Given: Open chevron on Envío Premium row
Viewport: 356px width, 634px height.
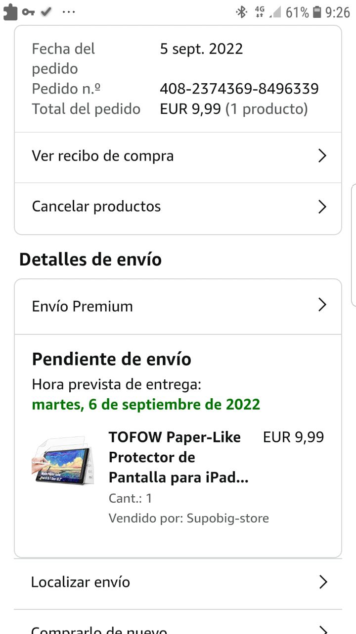Looking at the screenshot, I should [x=322, y=305].
